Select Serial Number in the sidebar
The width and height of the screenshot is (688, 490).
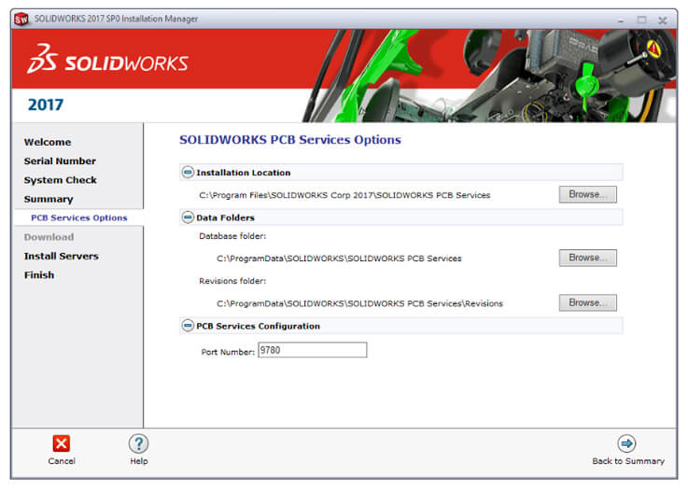(x=60, y=161)
